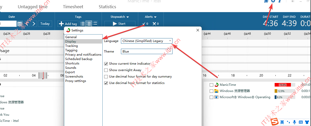Open the Language dropdown
The width and height of the screenshot is (311, 126).
point(146,41)
